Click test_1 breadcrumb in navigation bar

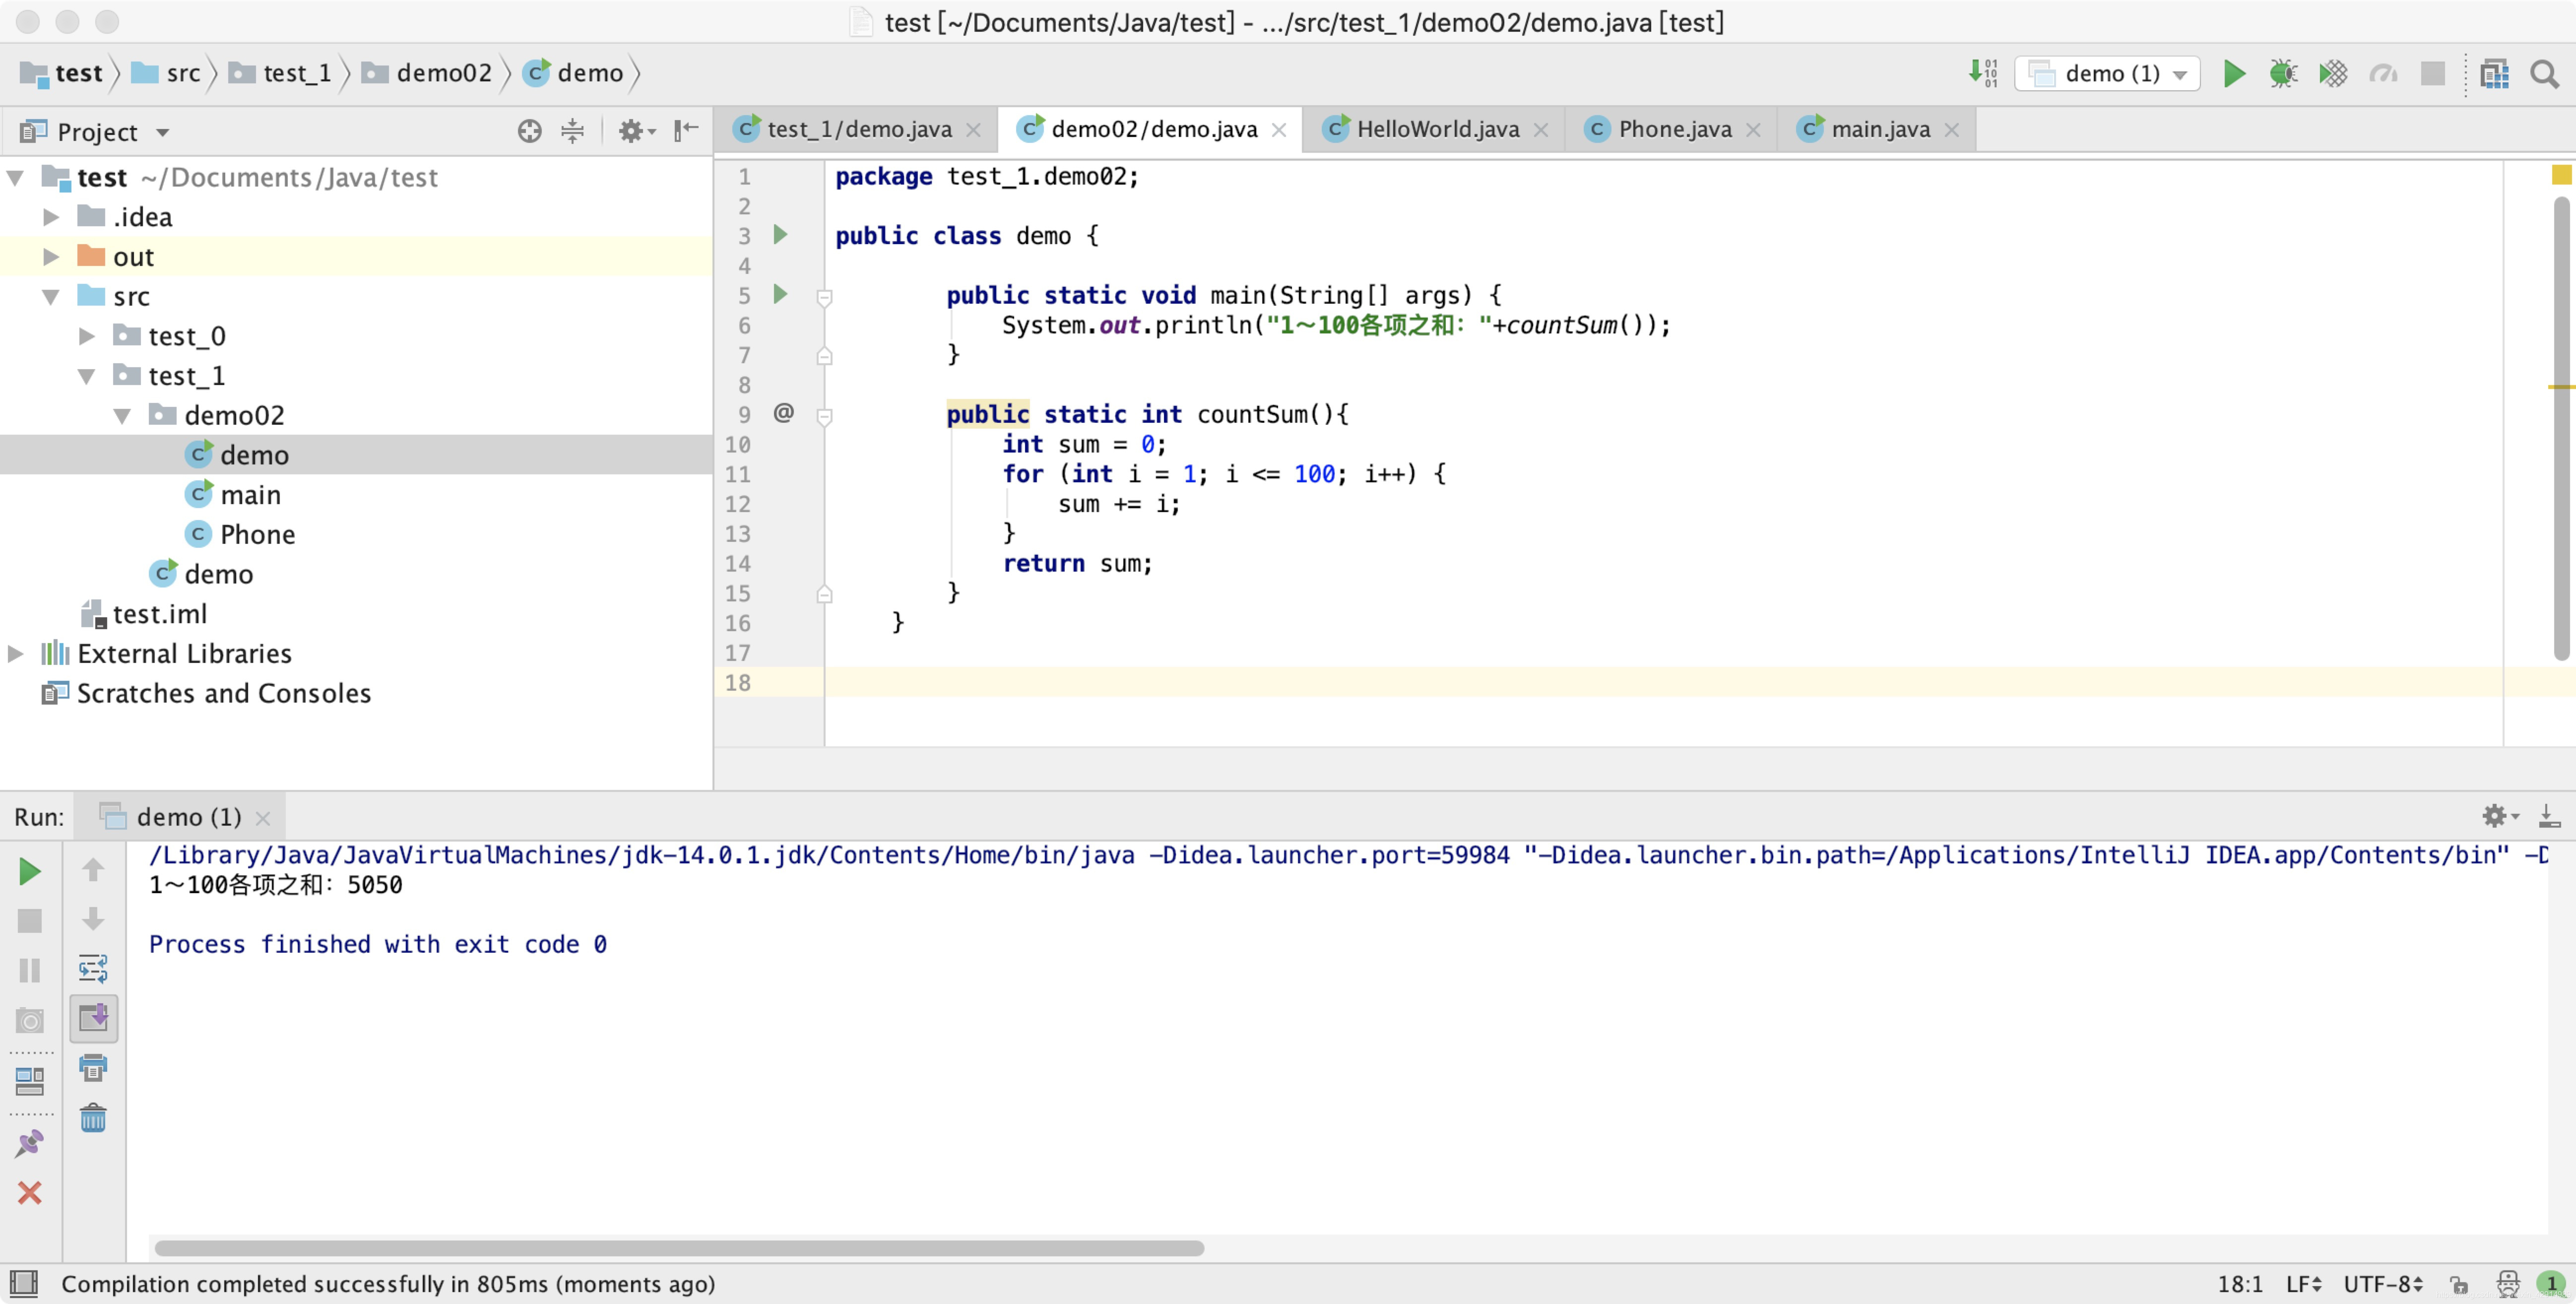tap(280, 73)
